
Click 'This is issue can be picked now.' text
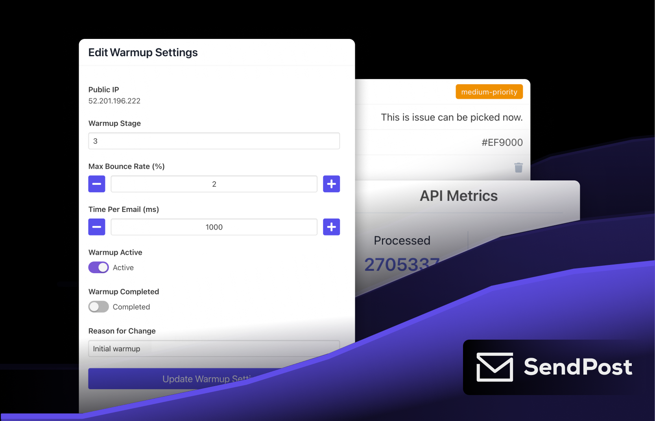452,117
